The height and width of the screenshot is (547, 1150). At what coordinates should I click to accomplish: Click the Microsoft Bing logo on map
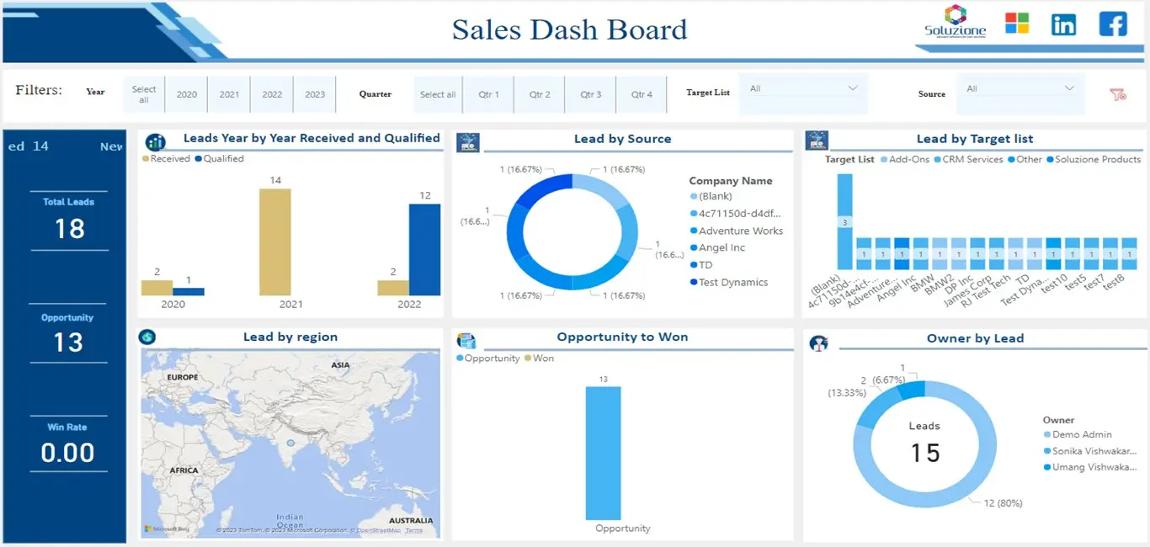[x=167, y=529]
